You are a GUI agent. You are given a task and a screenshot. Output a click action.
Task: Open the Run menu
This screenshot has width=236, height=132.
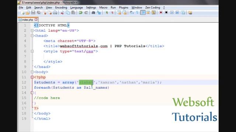pos(113,7)
